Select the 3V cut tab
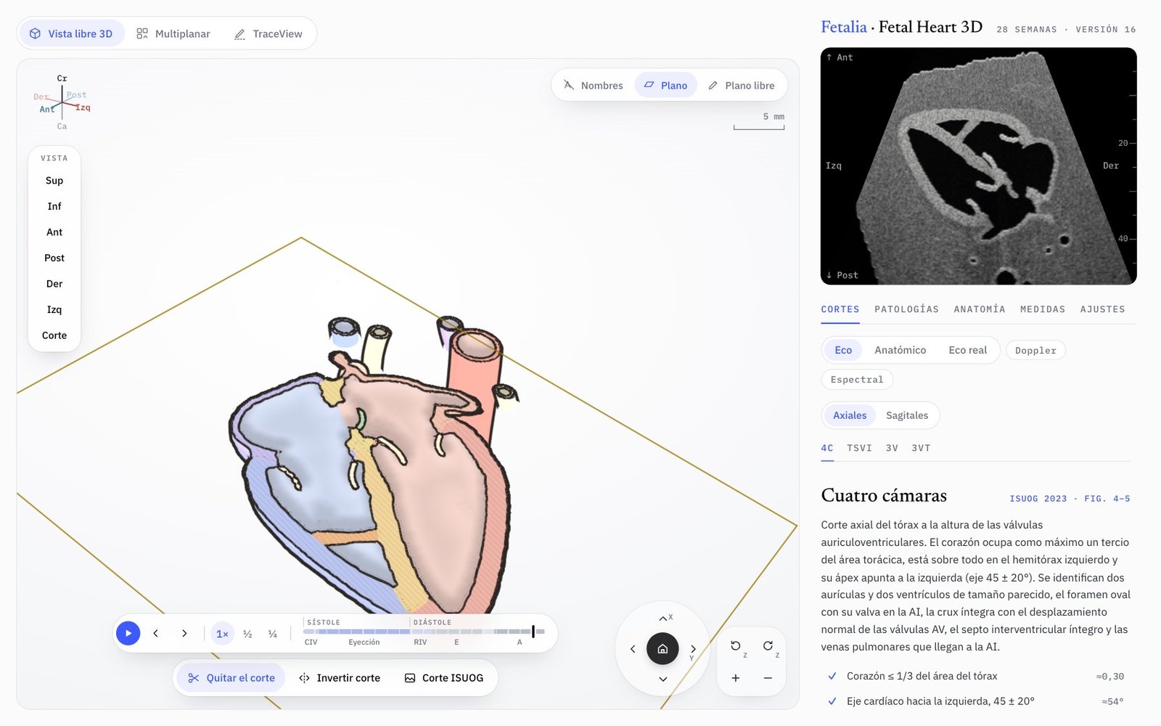This screenshot has height=726, width=1161. point(892,449)
